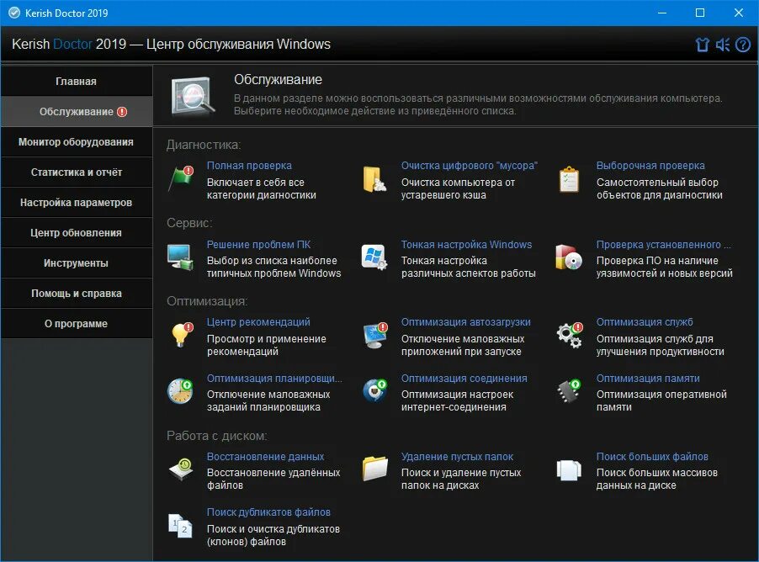The height and width of the screenshot is (562, 759).
Task: Open Выборочная проверка link
Action: (650, 166)
